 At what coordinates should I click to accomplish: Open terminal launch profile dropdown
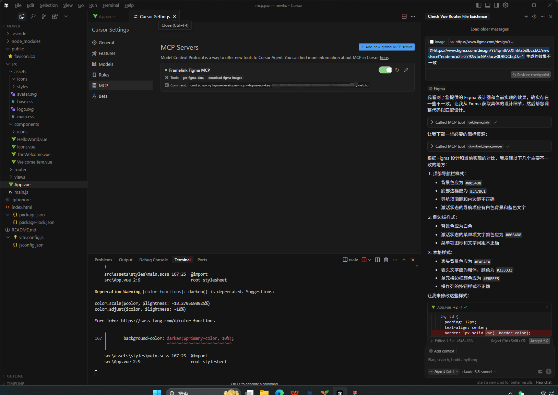point(369,260)
